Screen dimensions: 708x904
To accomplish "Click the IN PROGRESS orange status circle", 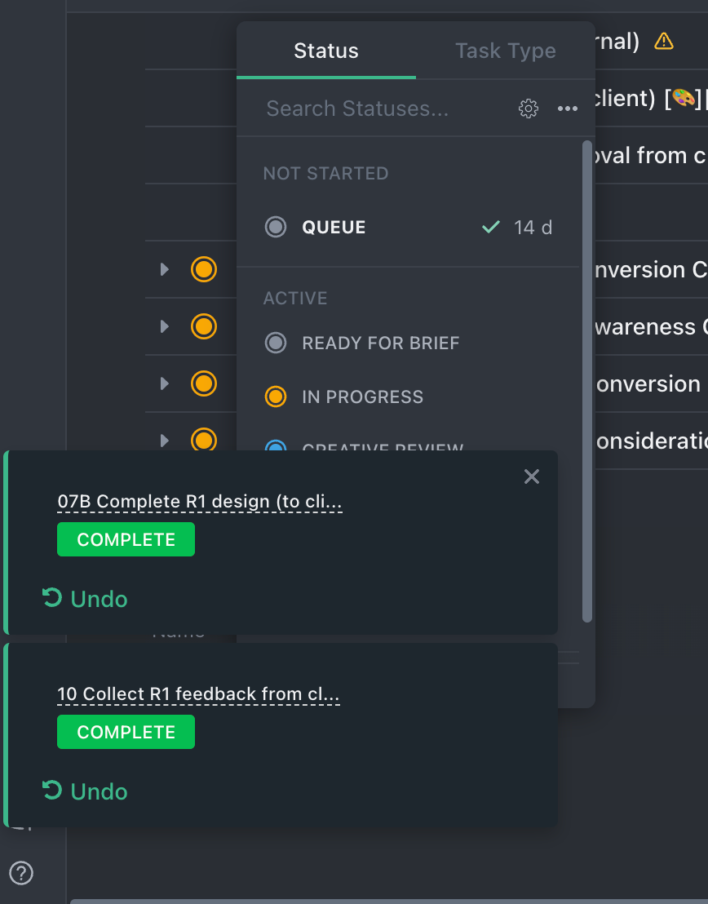I will pos(276,397).
